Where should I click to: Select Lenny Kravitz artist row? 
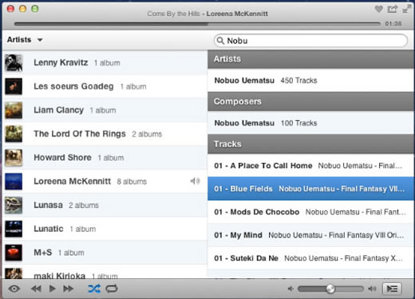tap(105, 63)
